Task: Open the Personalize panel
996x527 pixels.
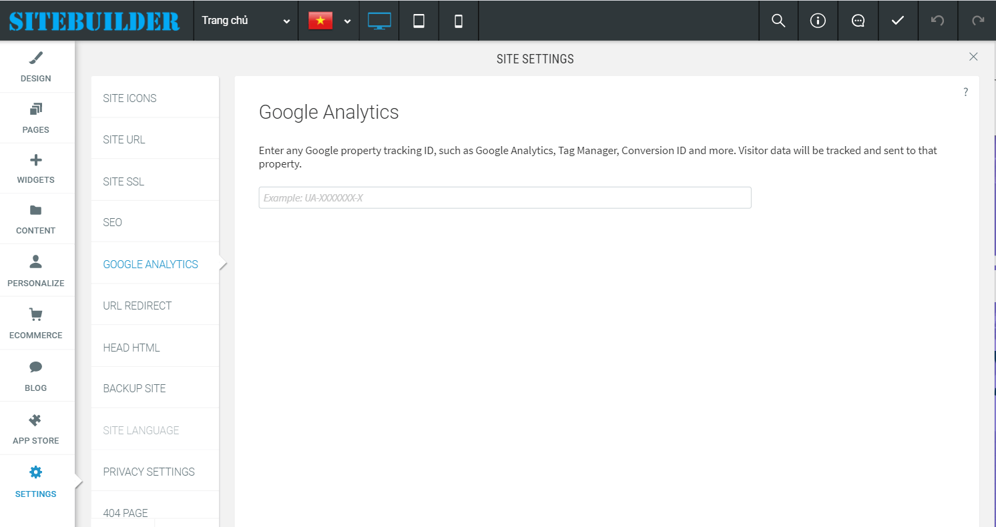Action: [36, 272]
